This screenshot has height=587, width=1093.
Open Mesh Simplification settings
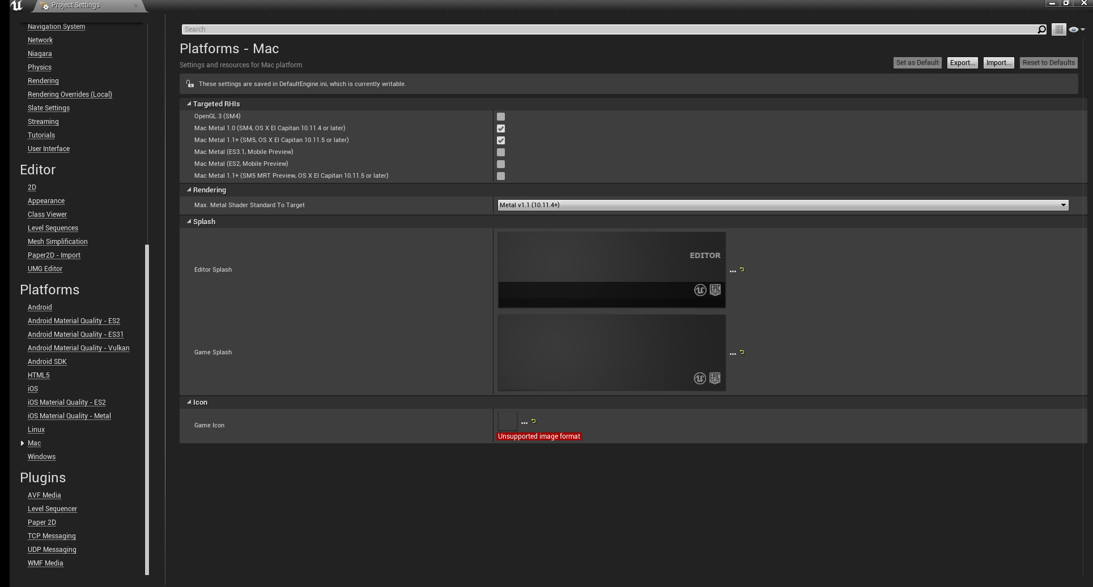click(x=57, y=242)
